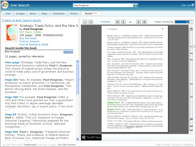This screenshot has width=196, height=147.
Task: Click the Buy this Book link
Action: click(x=28, y=38)
